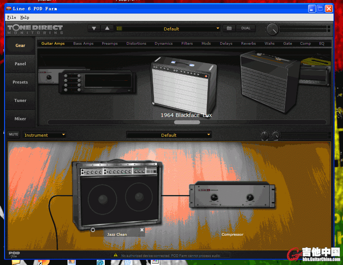Click the ToneDirect Monitoring logo
Viewport: 343px width, 265px height.
pos(35,29)
